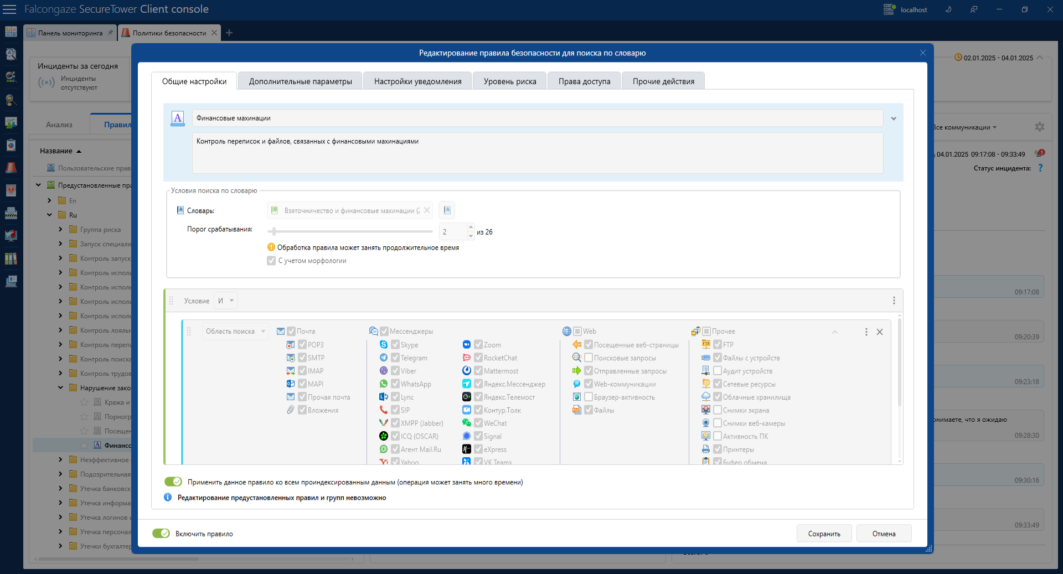1063x574 pixels.
Task: Click the rule name letter A icon
Action: pyautogui.click(x=178, y=118)
